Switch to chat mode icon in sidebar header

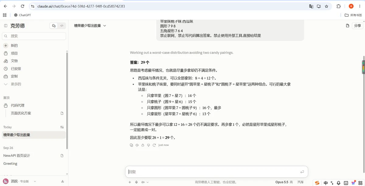pos(54,26)
